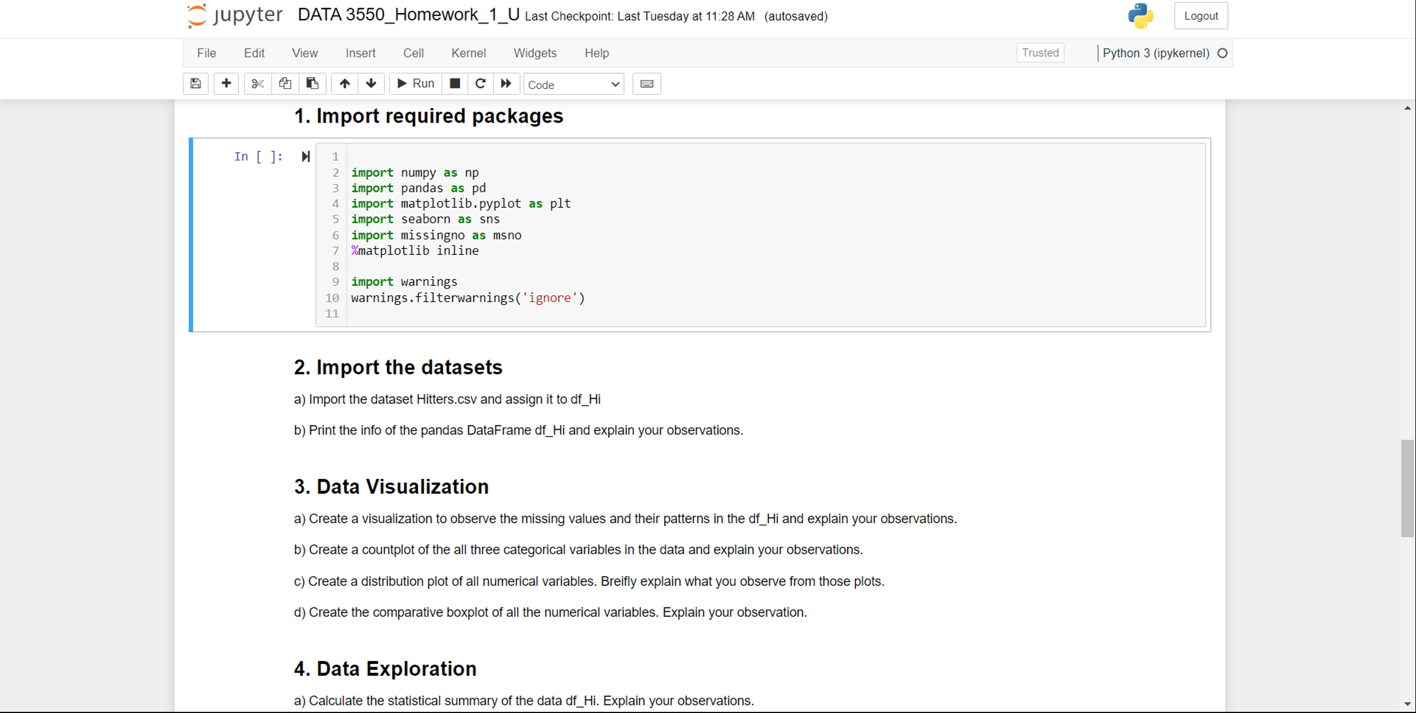The width and height of the screenshot is (1416, 713).
Task: Save the notebook with the save icon
Action: tap(195, 84)
